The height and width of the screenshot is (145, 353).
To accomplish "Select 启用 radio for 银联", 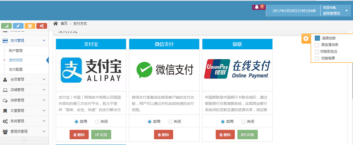I will tap(223, 122).
